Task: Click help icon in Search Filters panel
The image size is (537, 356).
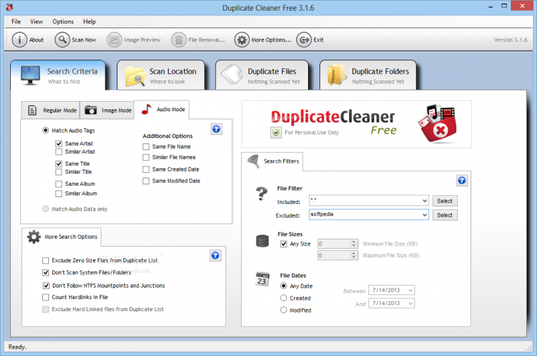Action: [462, 180]
